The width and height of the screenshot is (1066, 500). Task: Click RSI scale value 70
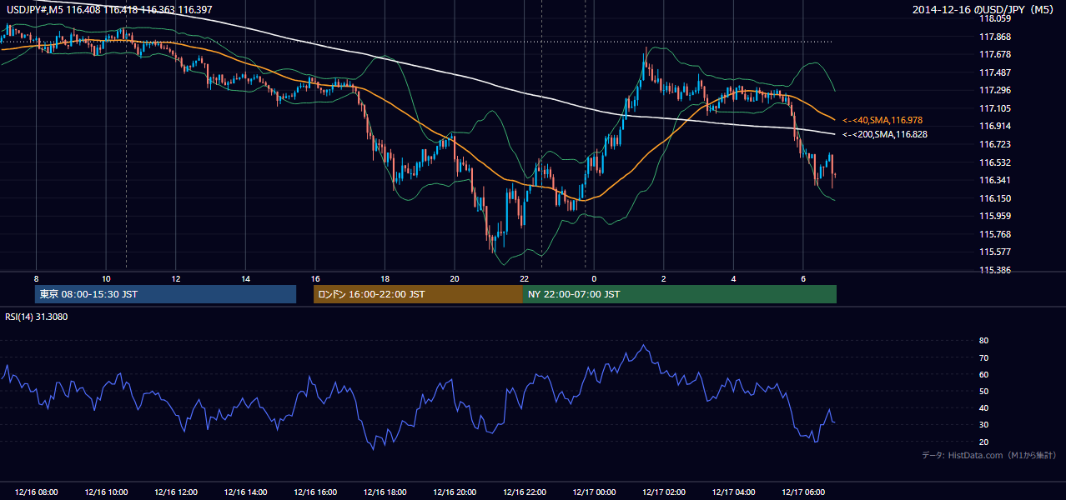983,357
